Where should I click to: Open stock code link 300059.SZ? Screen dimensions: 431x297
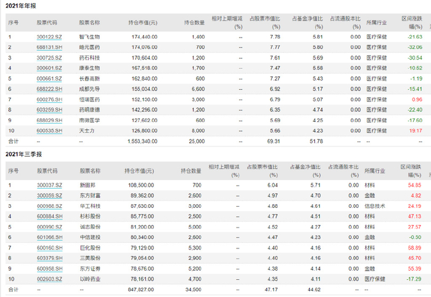pos(49,196)
